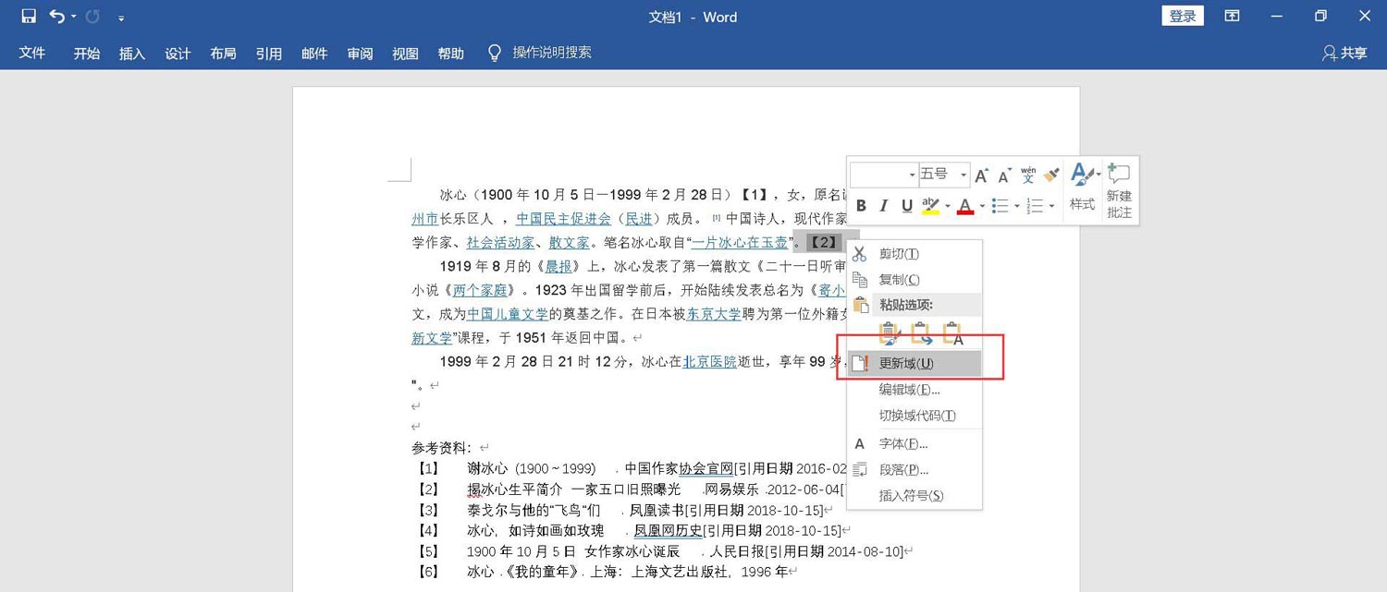Click the 操作说明搜索 search box
Viewport: 1387px width, 592px height.
[552, 53]
